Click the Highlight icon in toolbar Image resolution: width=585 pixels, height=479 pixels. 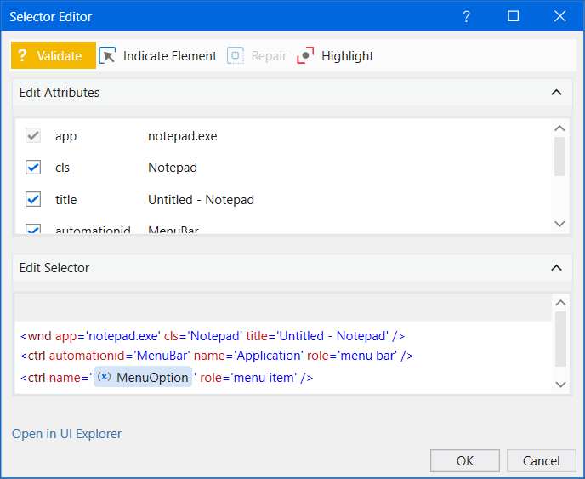305,56
